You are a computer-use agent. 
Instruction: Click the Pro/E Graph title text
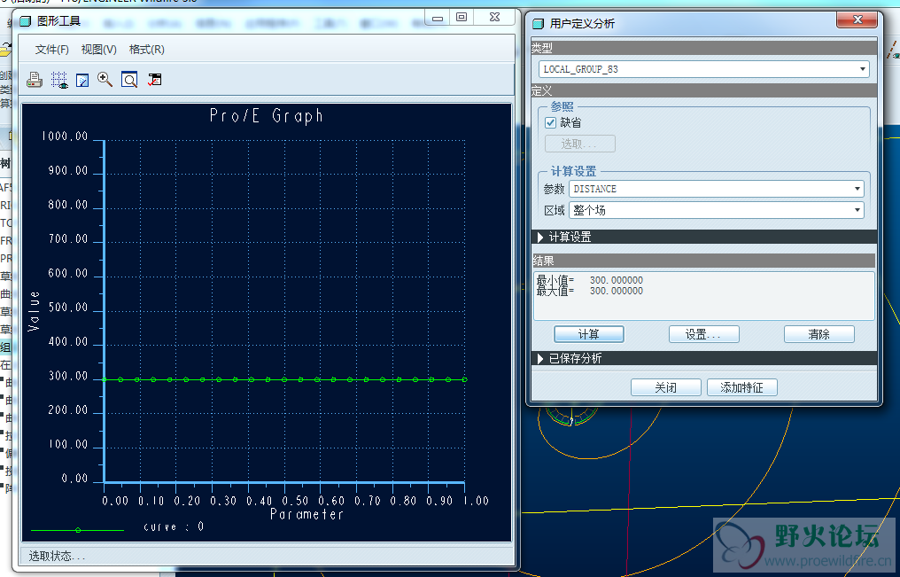[x=267, y=116]
